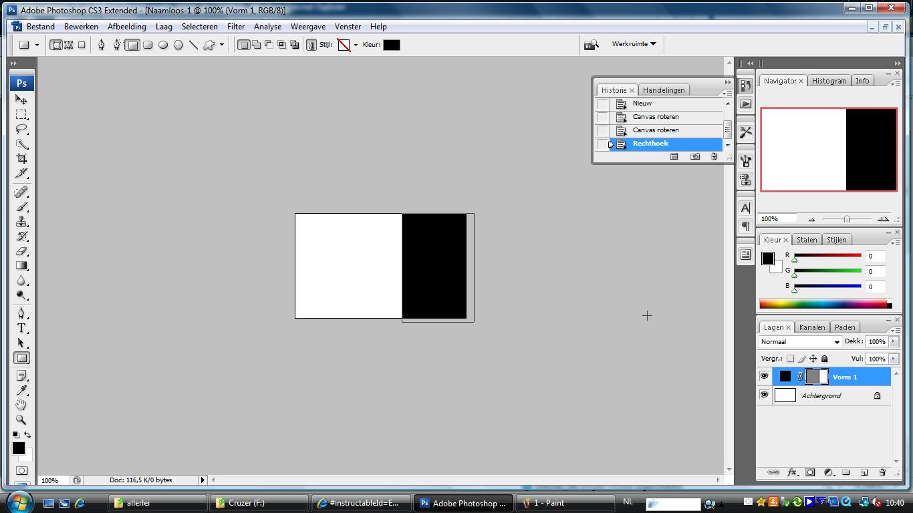Select the Pen tool in toolbox
This screenshot has height=513, width=913.
pos(21,313)
